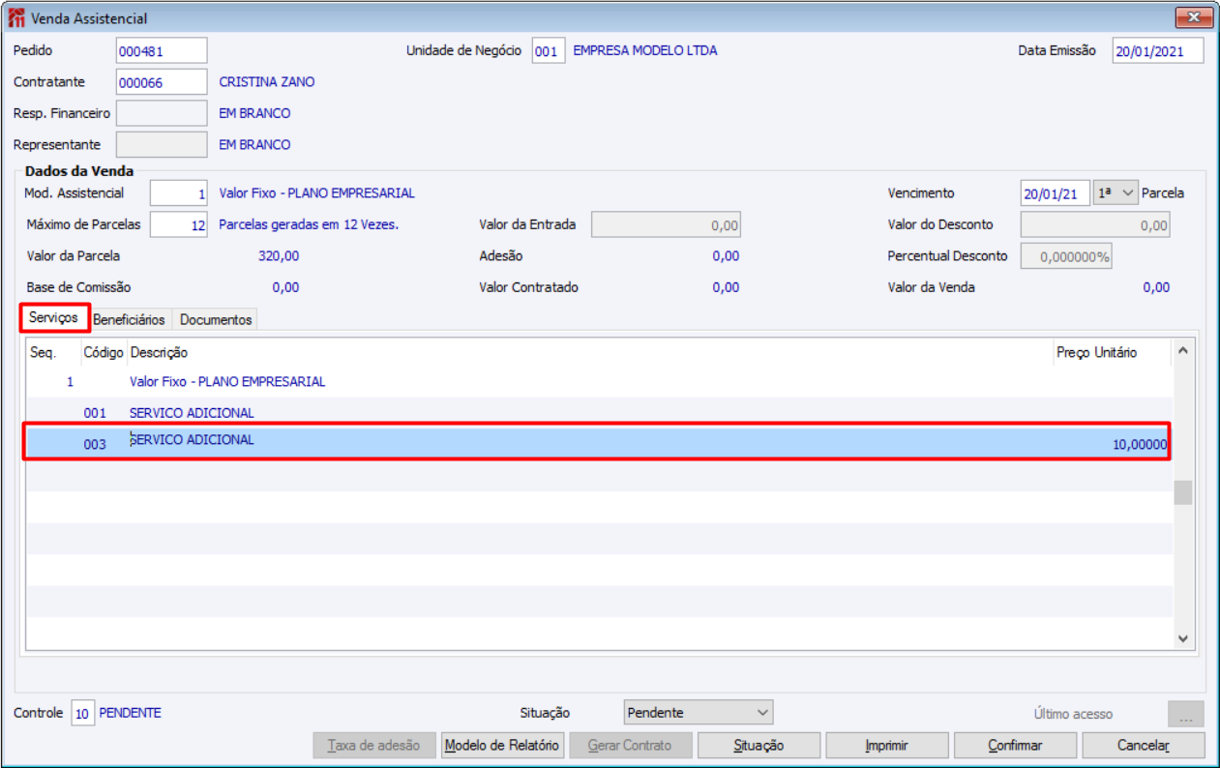This screenshot has width=1220, height=768.
Task: Click the Resp. Financeiro input field
Action: [162, 113]
